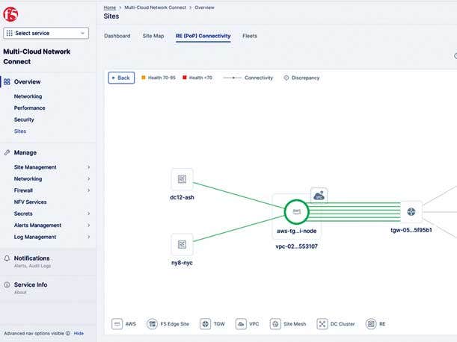This screenshot has width=457, height=342.
Task: Click the DC Cluster legend icon
Action: click(322, 324)
